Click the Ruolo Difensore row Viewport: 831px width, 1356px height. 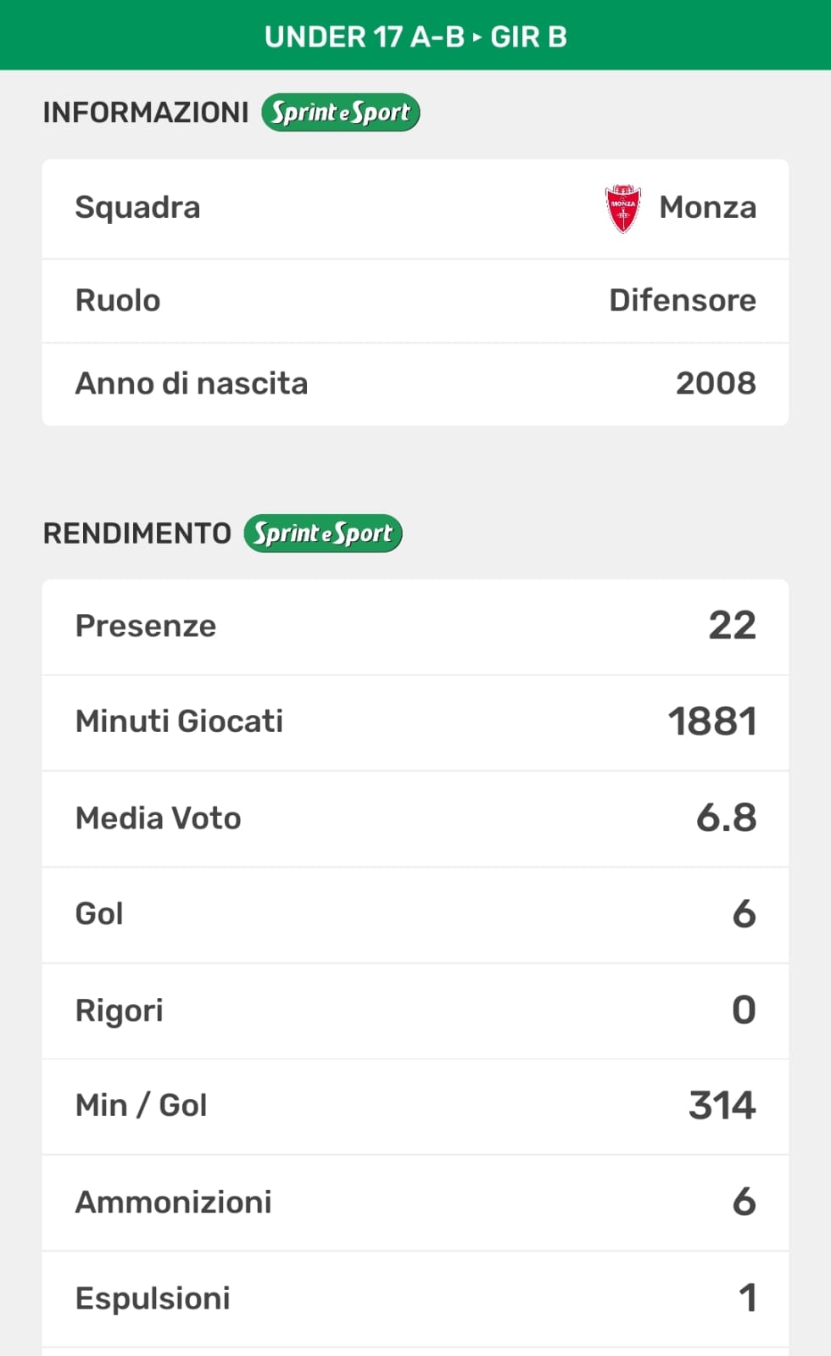tap(415, 301)
